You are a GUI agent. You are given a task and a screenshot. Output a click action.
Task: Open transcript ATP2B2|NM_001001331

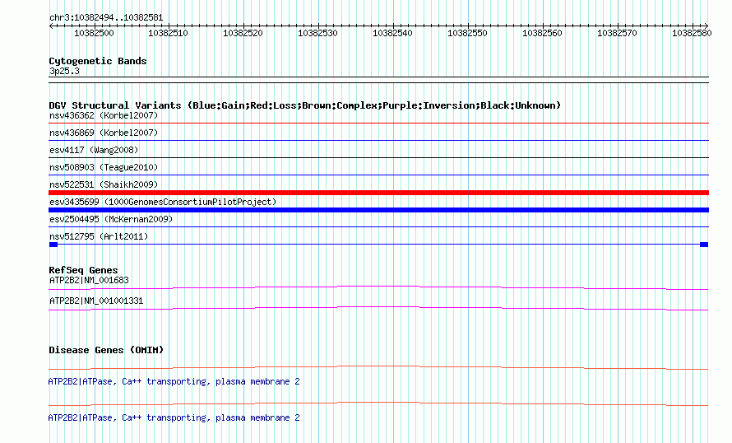click(96, 301)
